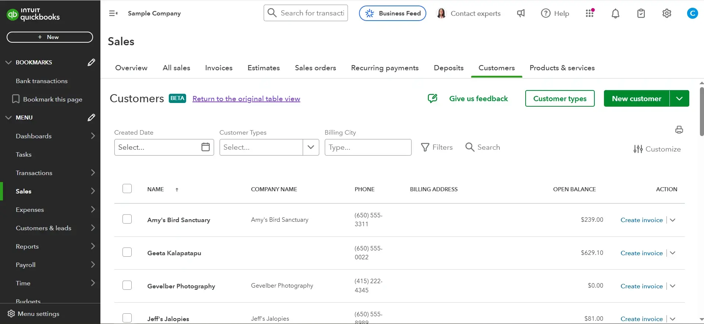Image resolution: width=704 pixels, height=324 pixels.
Task: Click the search magnifier icon in top bar
Action: [x=272, y=13]
